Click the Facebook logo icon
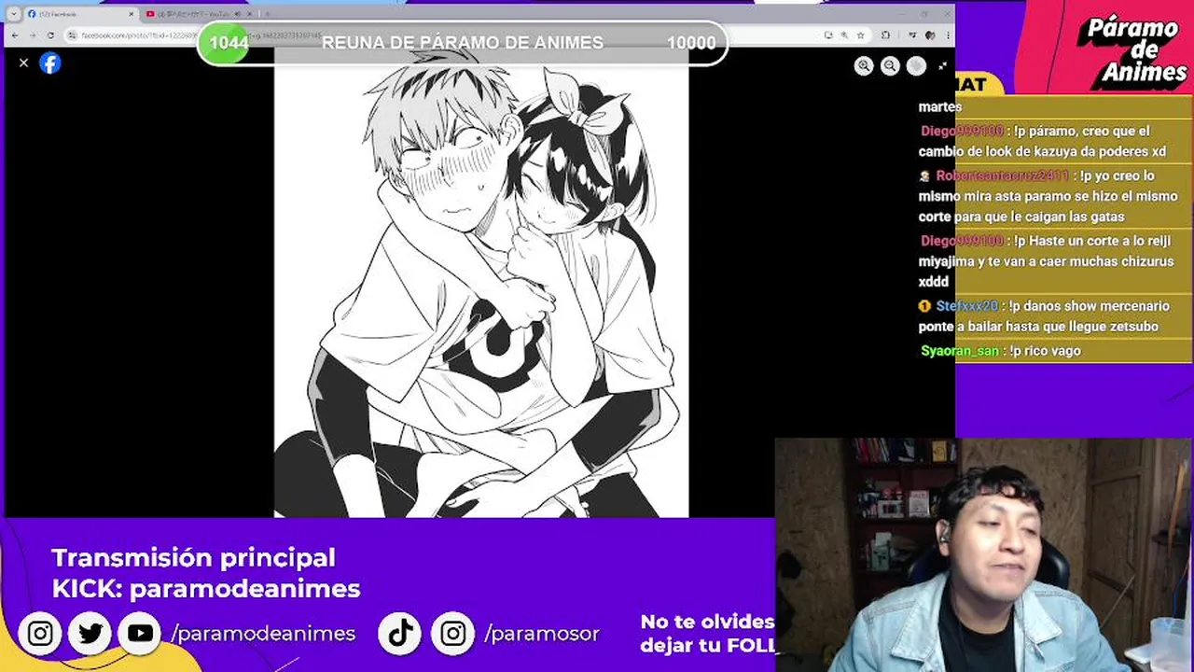The image size is (1194, 672). 50,63
